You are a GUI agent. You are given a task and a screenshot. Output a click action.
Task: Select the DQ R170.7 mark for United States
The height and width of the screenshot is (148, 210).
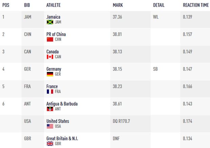(121, 121)
